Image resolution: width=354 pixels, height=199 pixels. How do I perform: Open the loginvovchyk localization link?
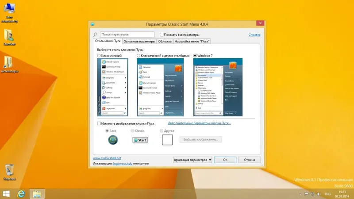[x=123, y=164]
